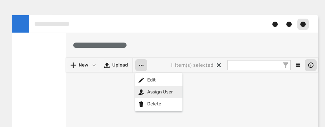
Task: Click the first black circle in the header
Action: tap(275, 24)
